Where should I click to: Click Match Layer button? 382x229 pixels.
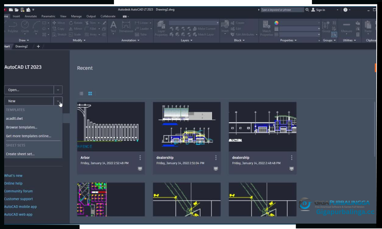click(x=203, y=34)
